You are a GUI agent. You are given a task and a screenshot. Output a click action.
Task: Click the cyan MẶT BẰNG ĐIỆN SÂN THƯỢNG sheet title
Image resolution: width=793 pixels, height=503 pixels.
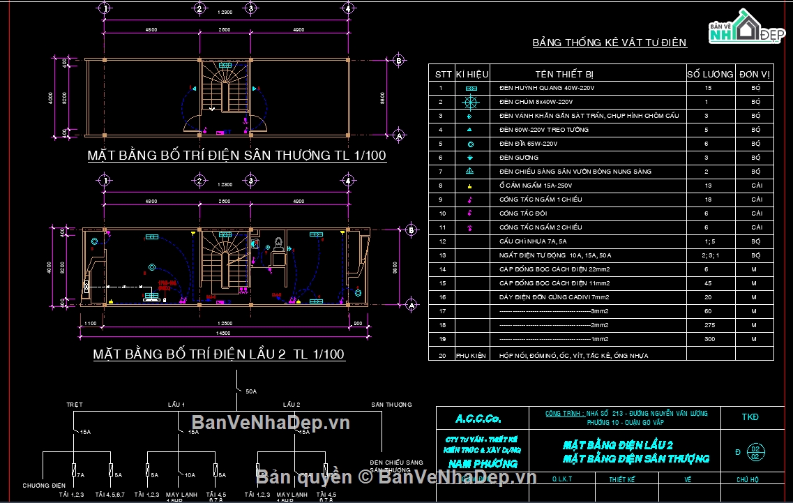(636, 459)
